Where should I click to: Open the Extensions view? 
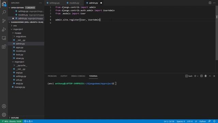click(4, 46)
